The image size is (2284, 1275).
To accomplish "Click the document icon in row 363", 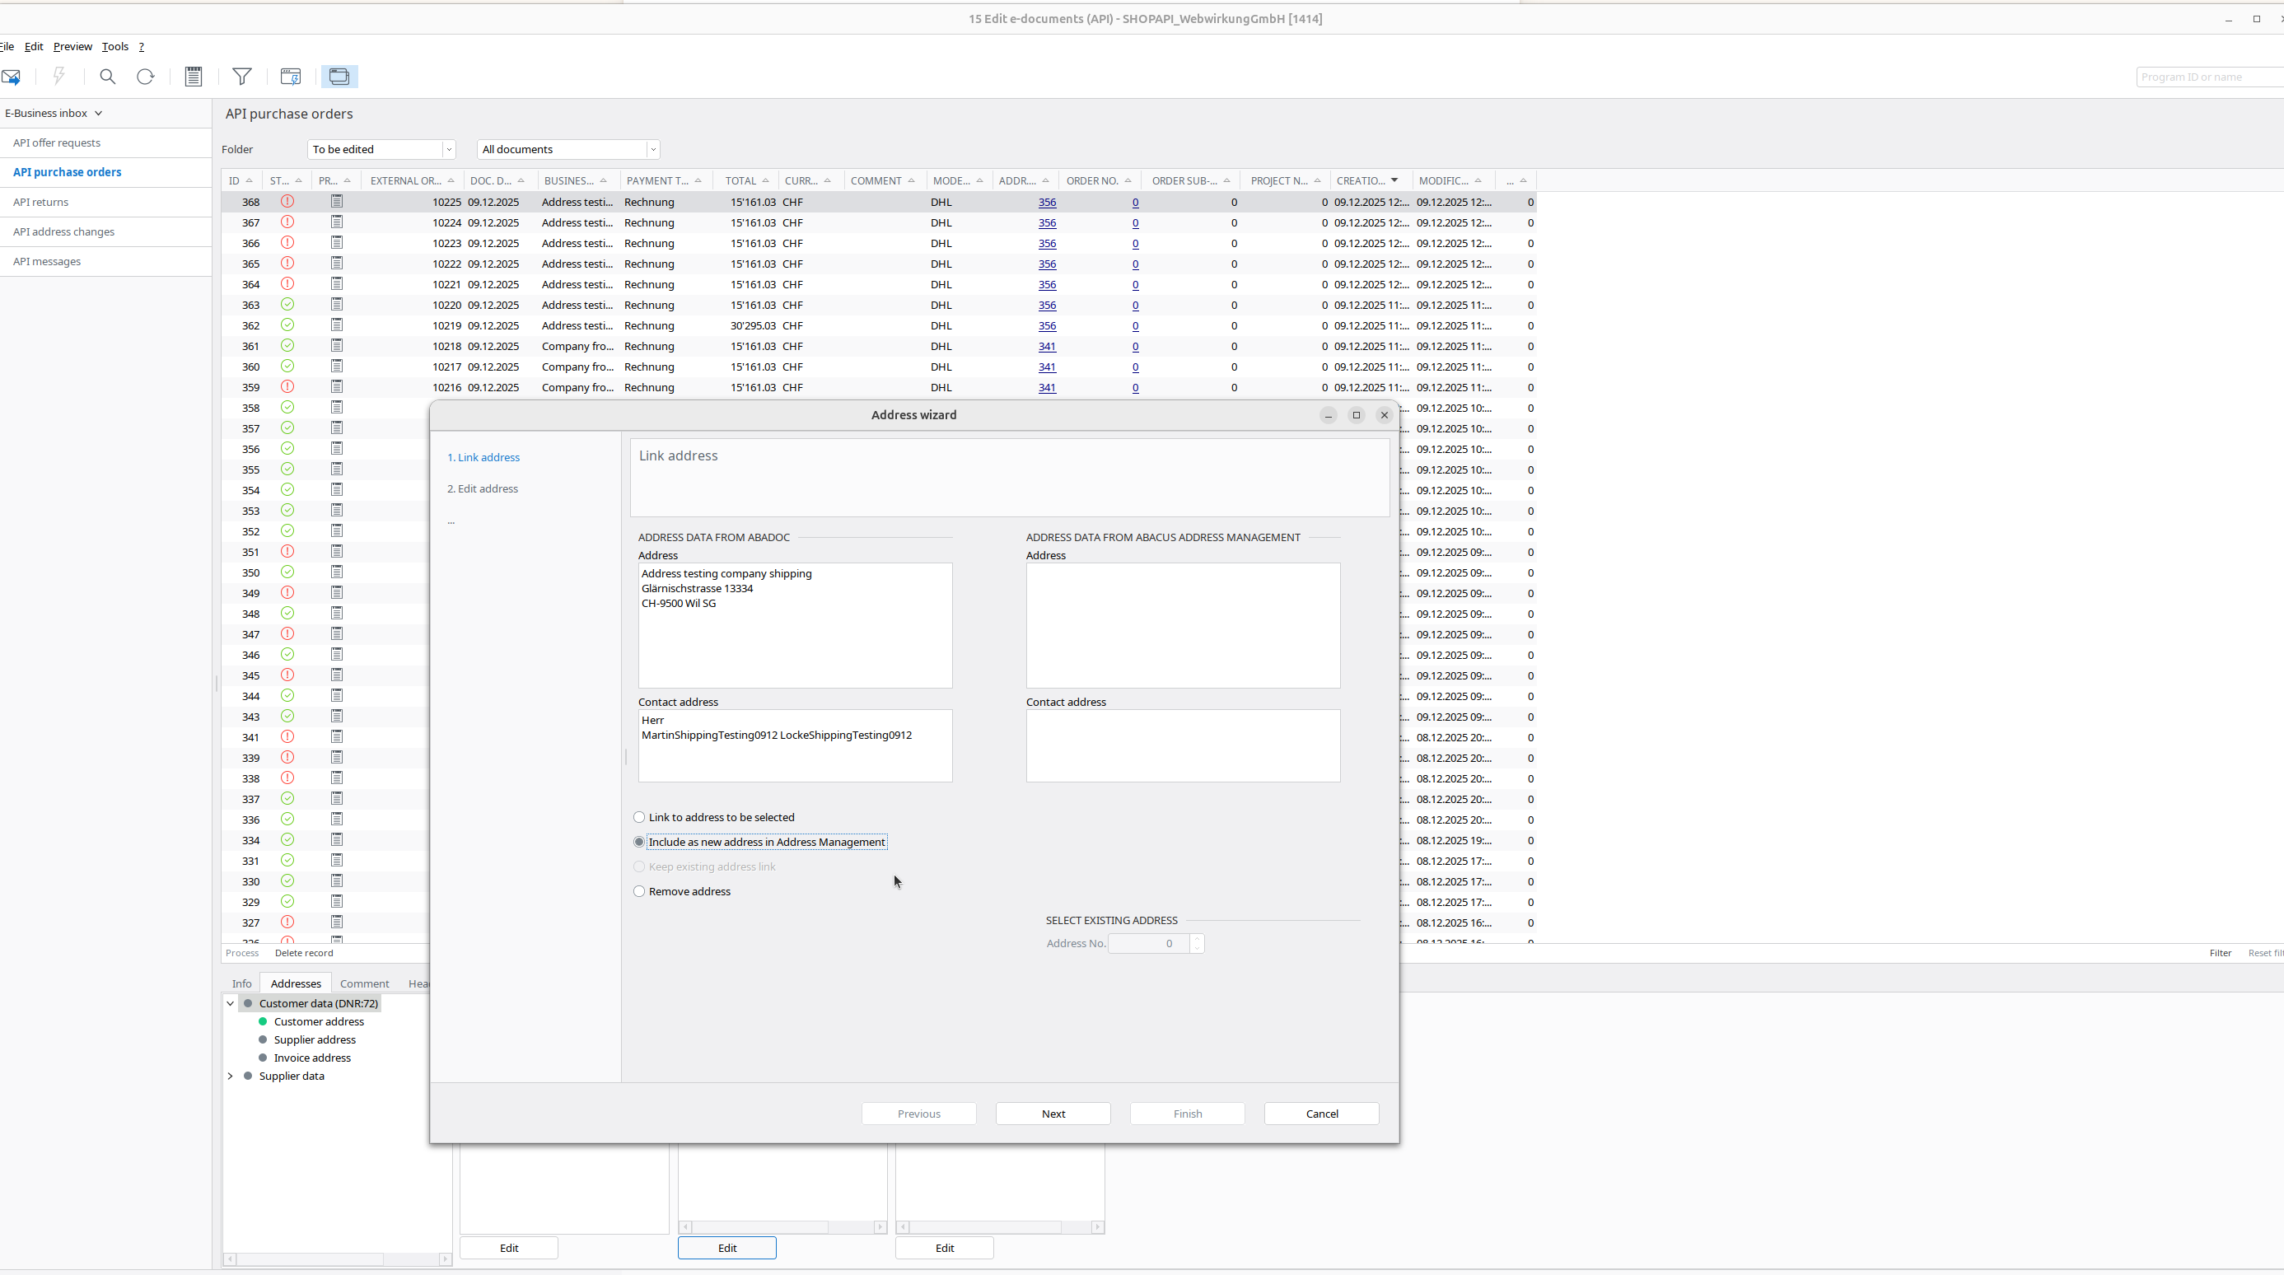I will pos(337,305).
